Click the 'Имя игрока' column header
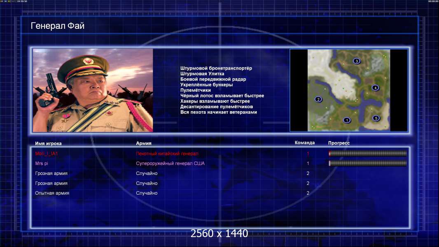The image size is (439, 247). 48,144
